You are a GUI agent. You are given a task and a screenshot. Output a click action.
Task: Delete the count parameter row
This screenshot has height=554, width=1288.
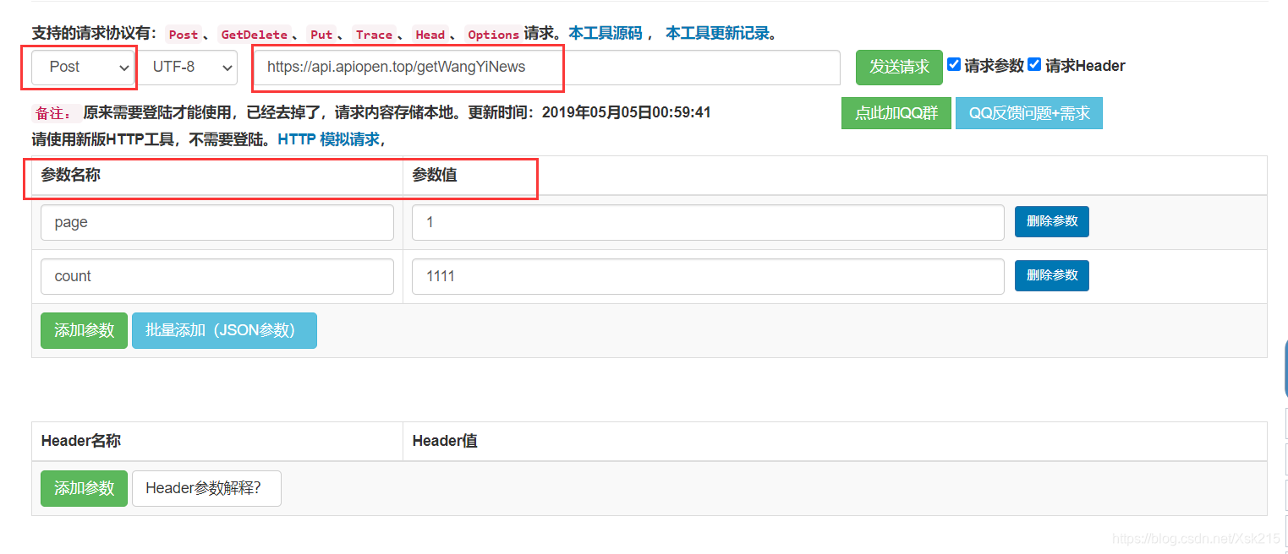pyautogui.click(x=1052, y=275)
